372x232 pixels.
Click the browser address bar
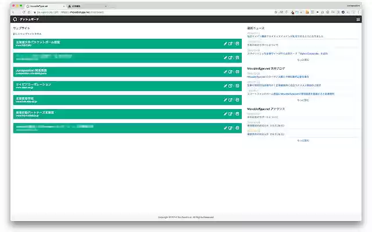pyautogui.click(x=152, y=12)
